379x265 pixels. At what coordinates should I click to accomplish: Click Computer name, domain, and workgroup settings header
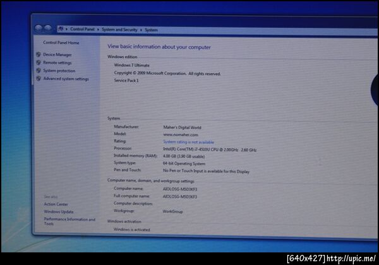tap(151, 180)
